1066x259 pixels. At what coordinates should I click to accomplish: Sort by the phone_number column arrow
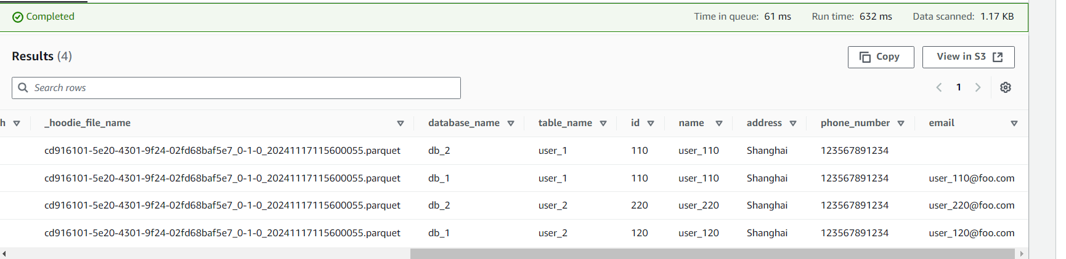901,123
